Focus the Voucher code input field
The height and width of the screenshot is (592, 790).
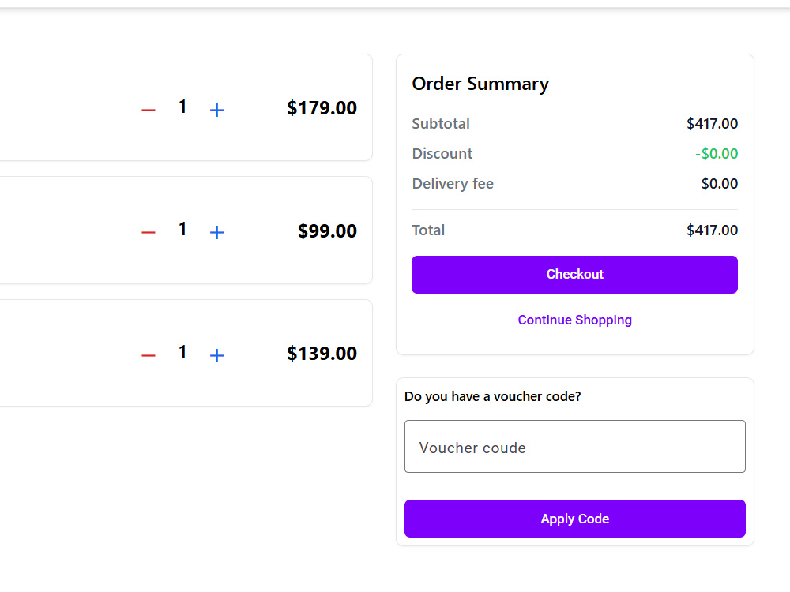pos(574,447)
